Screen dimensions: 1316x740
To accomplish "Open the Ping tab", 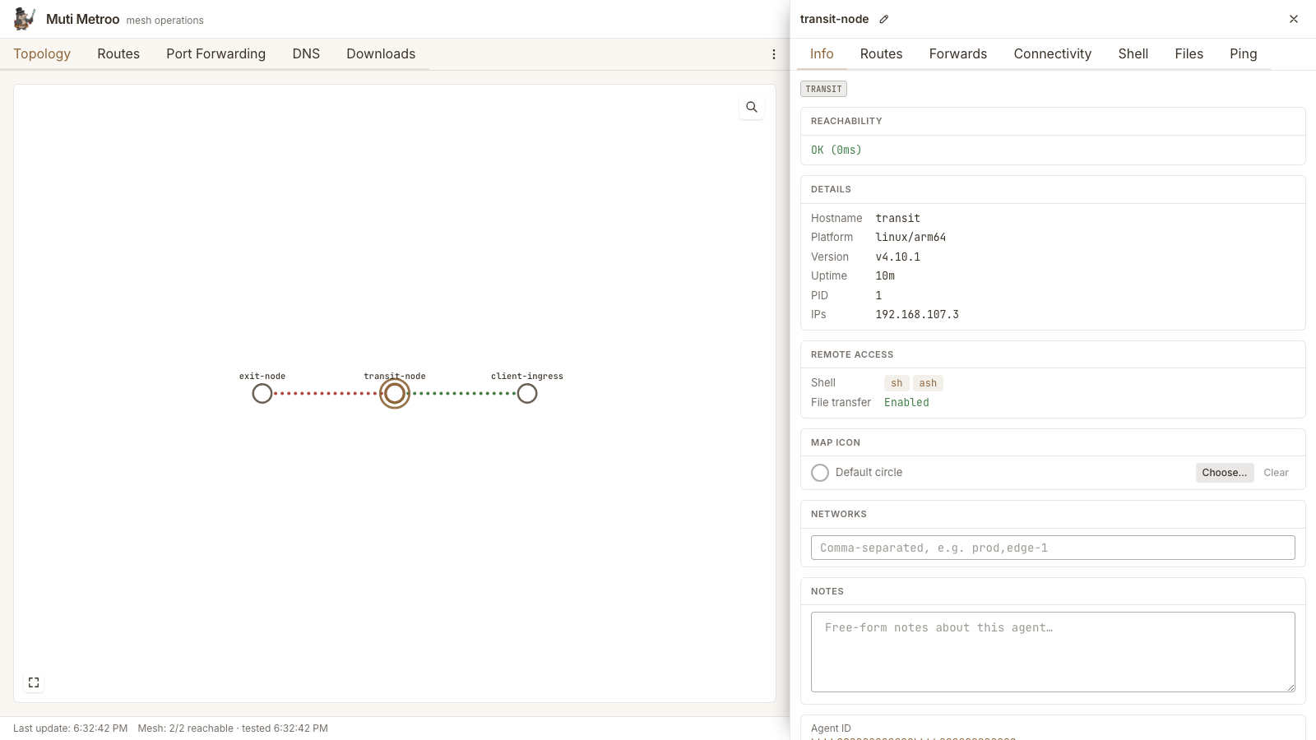I will coord(1243,53).
